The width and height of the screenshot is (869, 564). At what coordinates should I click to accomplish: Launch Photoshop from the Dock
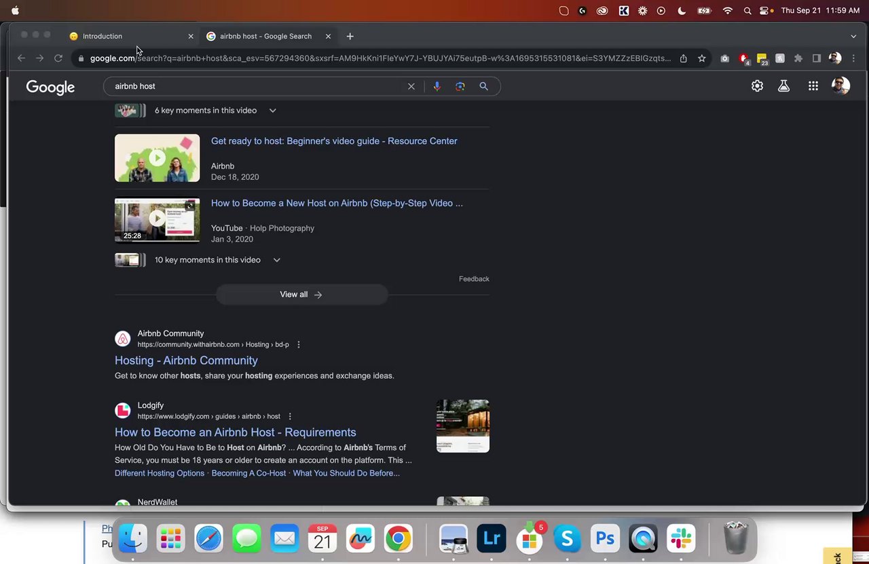tap(605, 540)
